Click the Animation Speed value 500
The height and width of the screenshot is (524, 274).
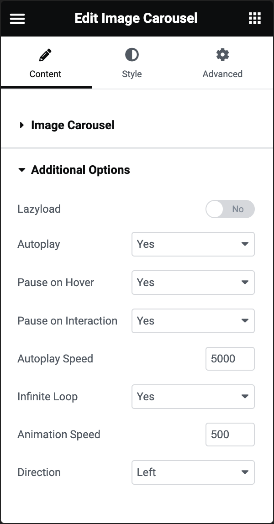coord(230,435)
